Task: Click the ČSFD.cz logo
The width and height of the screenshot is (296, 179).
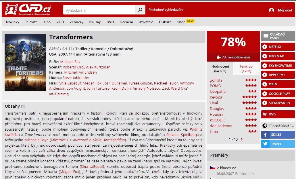Action: tap(28, 10)
